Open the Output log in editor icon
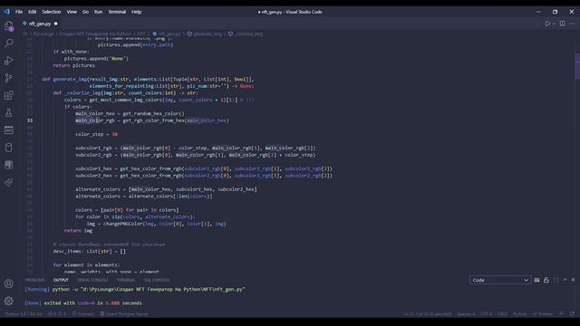This screenshot has height=326, width=580. (556, 280)
